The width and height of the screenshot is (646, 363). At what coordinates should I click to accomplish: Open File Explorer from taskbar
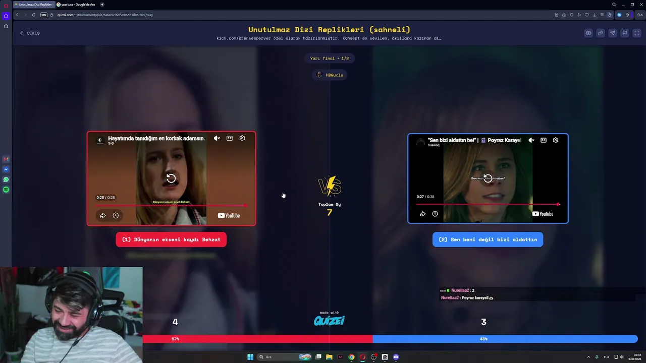tap(329, 357)
